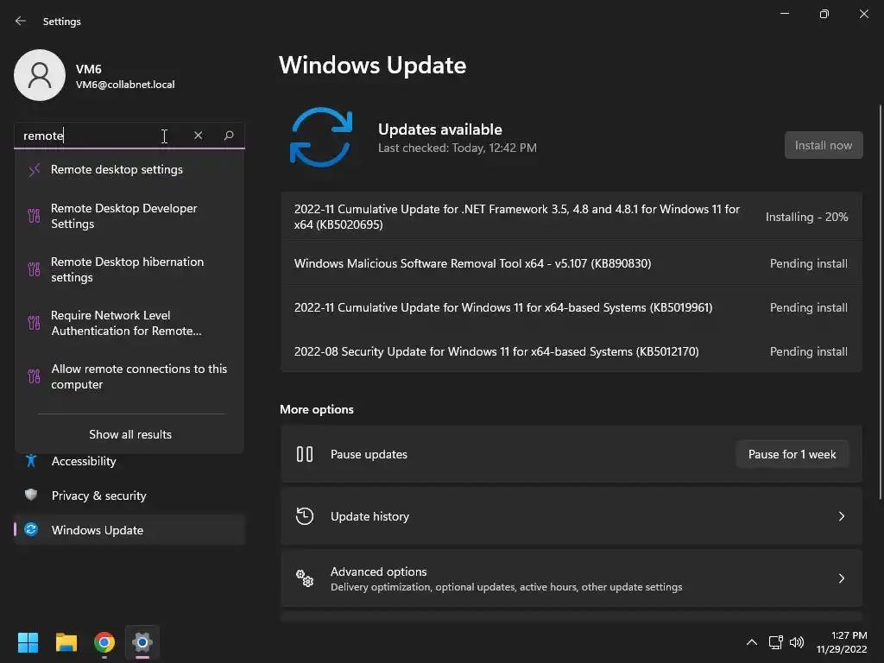Click the Settings gear taskbar icon

coord(142,642)
